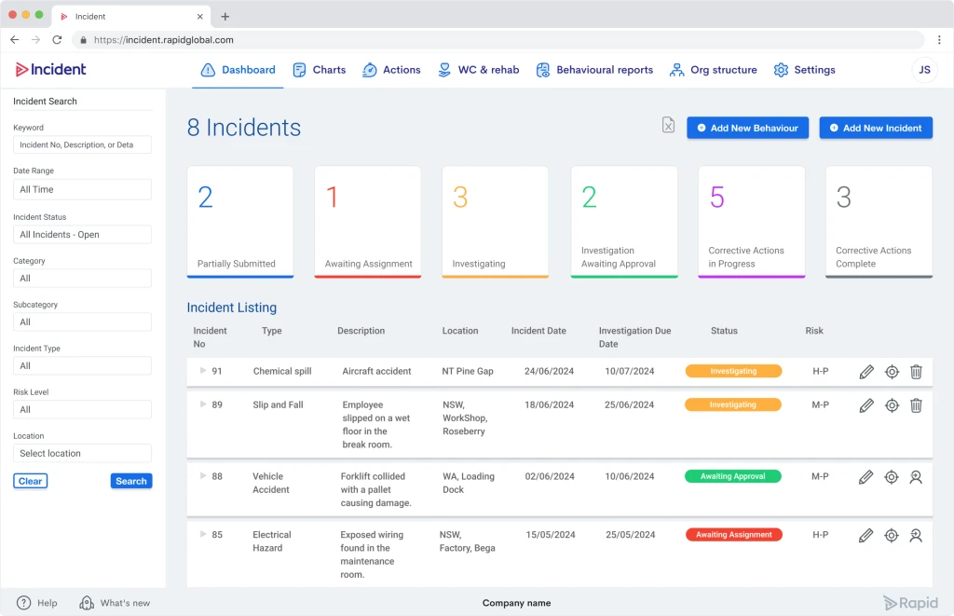
Task: Delete incident 91 with trash icon
Action: 916,371
